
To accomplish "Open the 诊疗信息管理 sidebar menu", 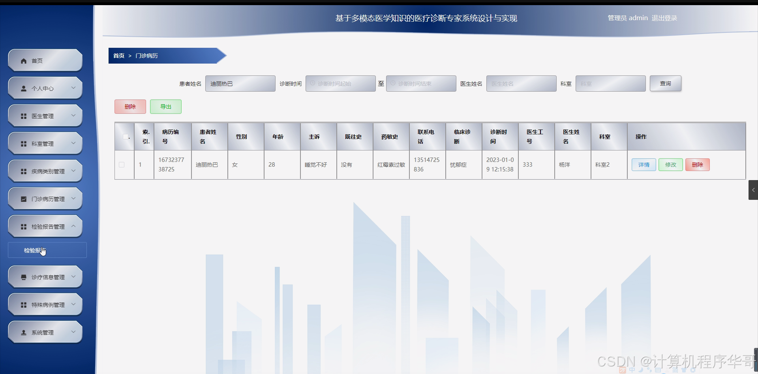I will [45, 277].
